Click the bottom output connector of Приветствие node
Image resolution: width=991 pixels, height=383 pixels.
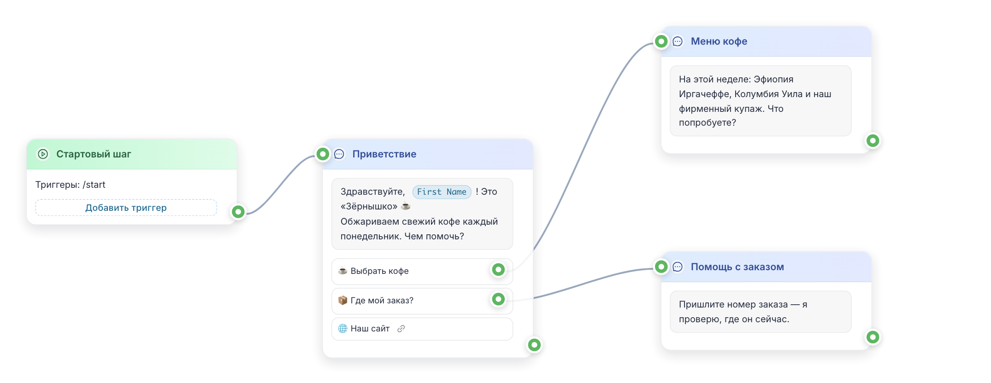tap(534, 345)
